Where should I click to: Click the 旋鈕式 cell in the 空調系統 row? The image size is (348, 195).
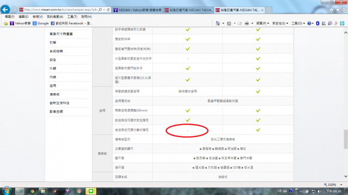pyautogui.click(x=223, y=177)
